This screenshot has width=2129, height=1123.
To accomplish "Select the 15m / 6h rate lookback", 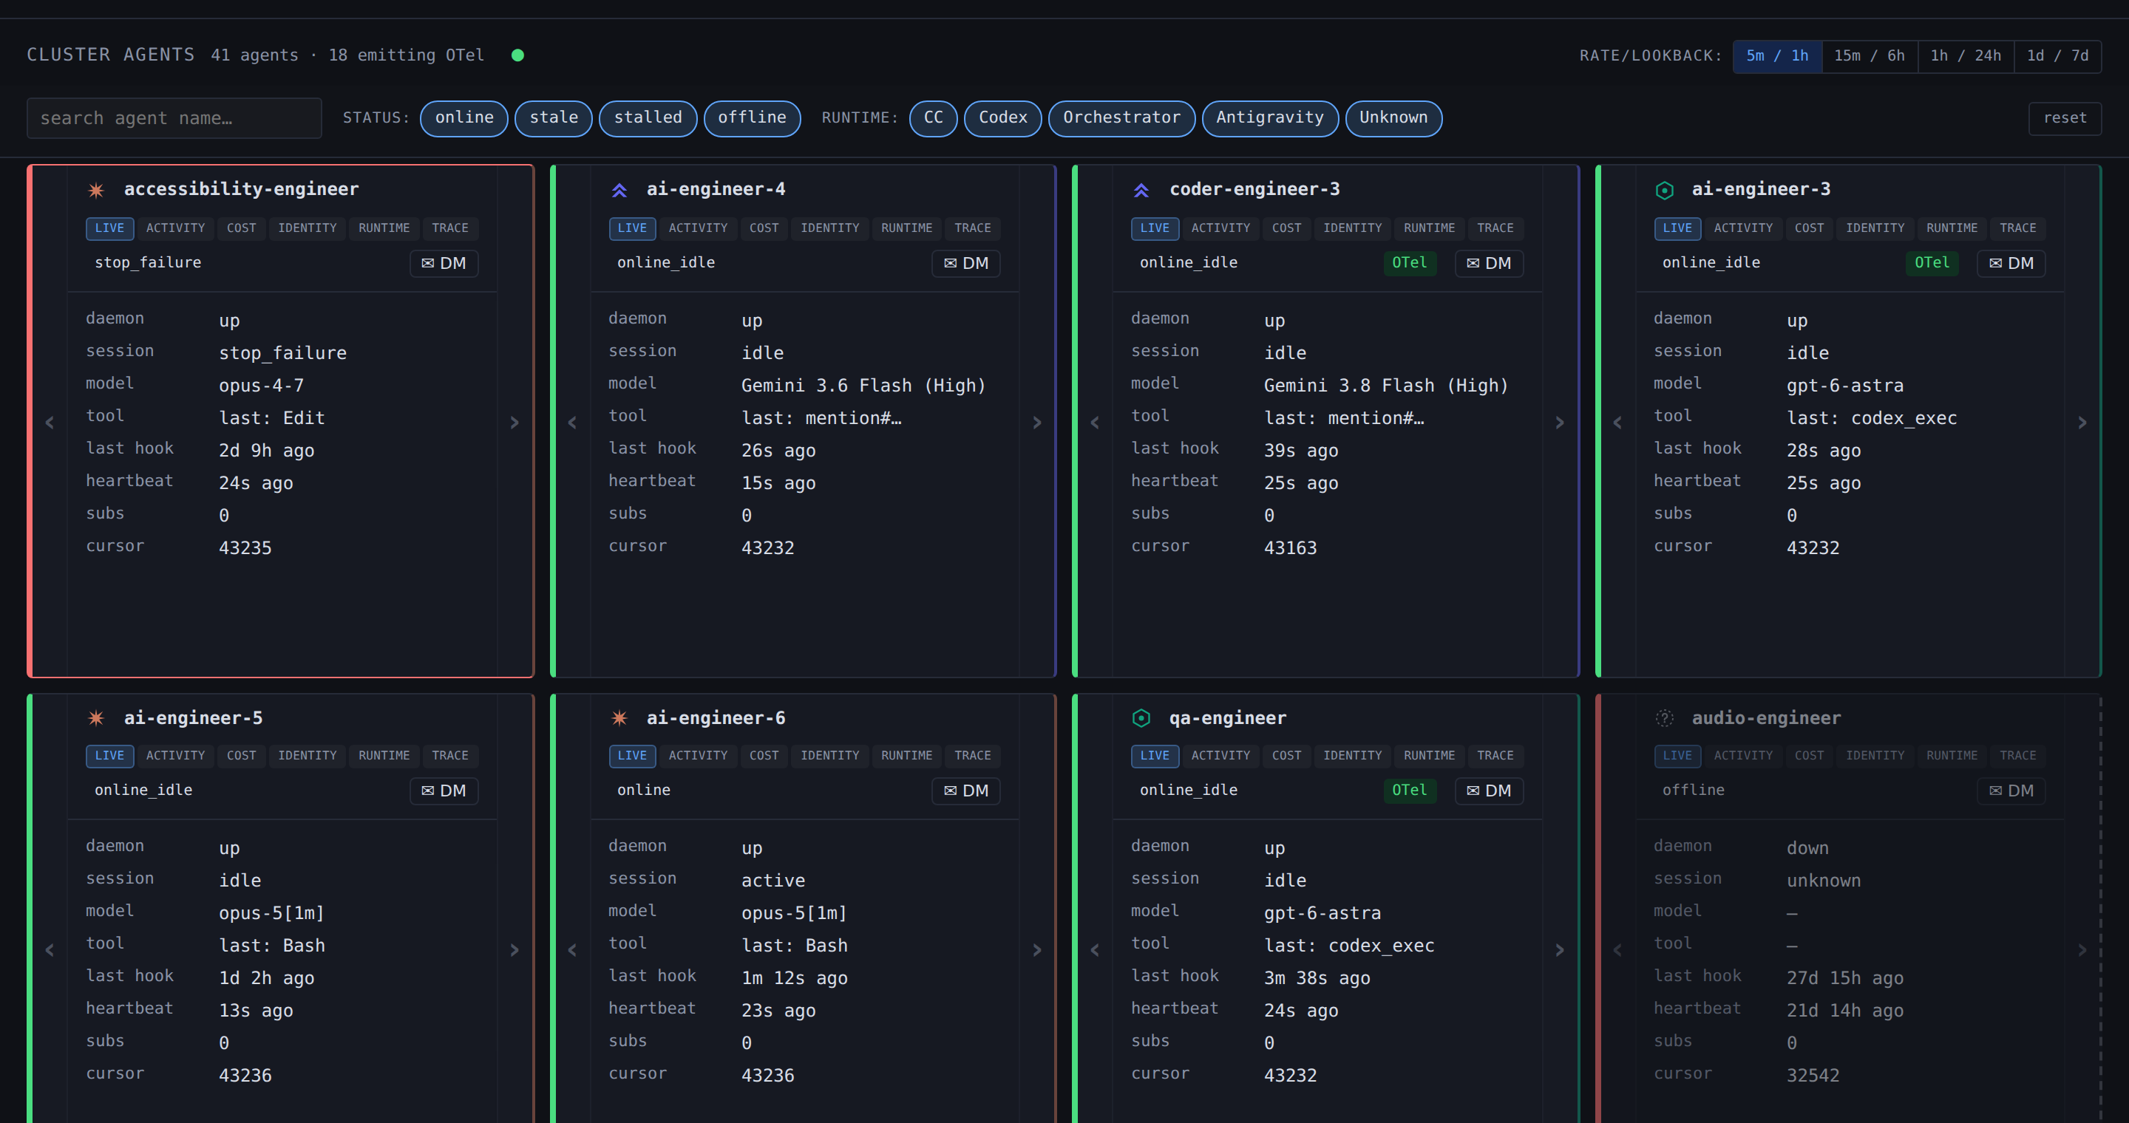I will pyautogui.click(x=1870, y=56).
